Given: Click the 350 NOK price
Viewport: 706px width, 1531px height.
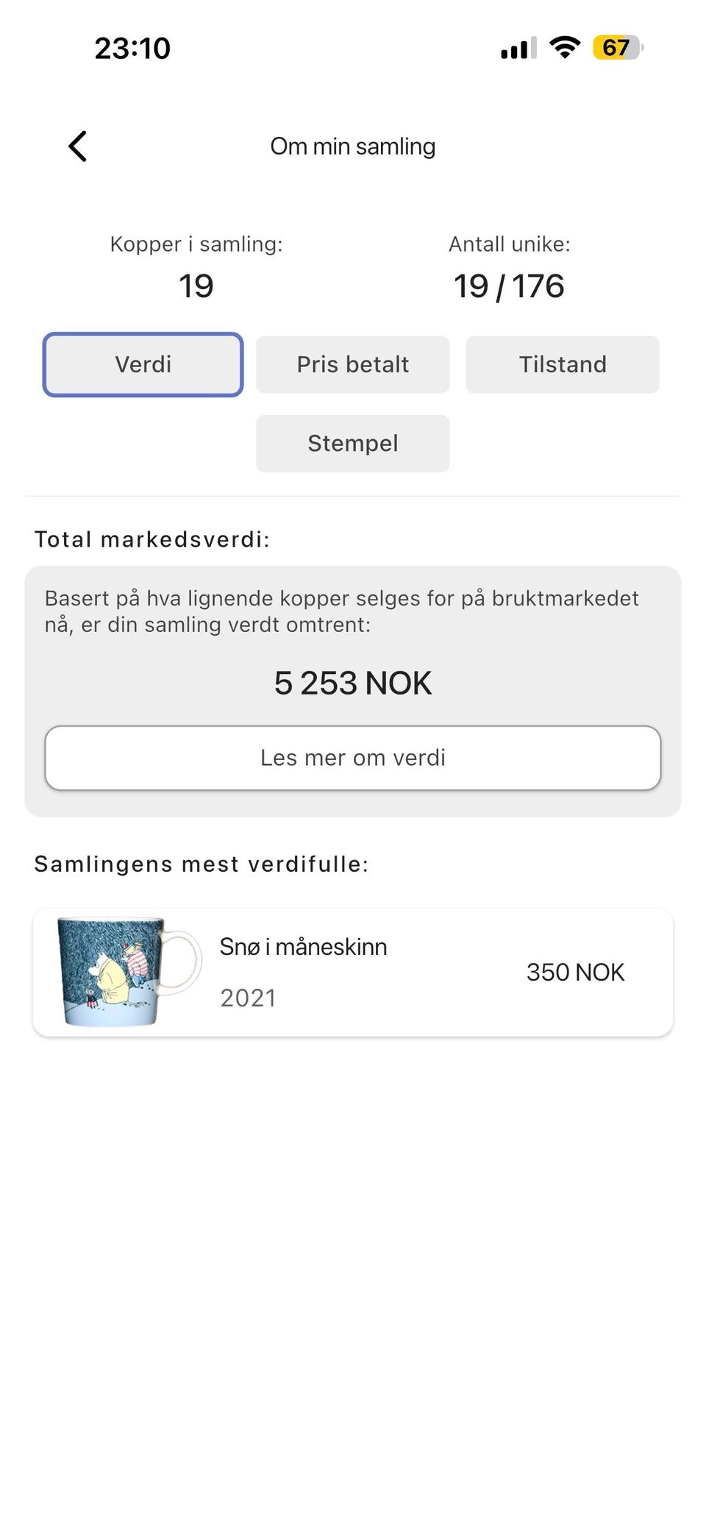Looking at the screenshot, I should (575, 973).
